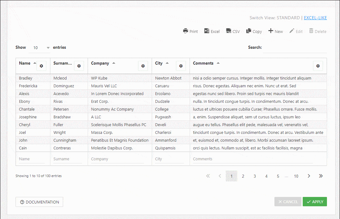This screenshot has width=340, height=219.
Task: Click the Delete trash button
Action: point(317,31)
